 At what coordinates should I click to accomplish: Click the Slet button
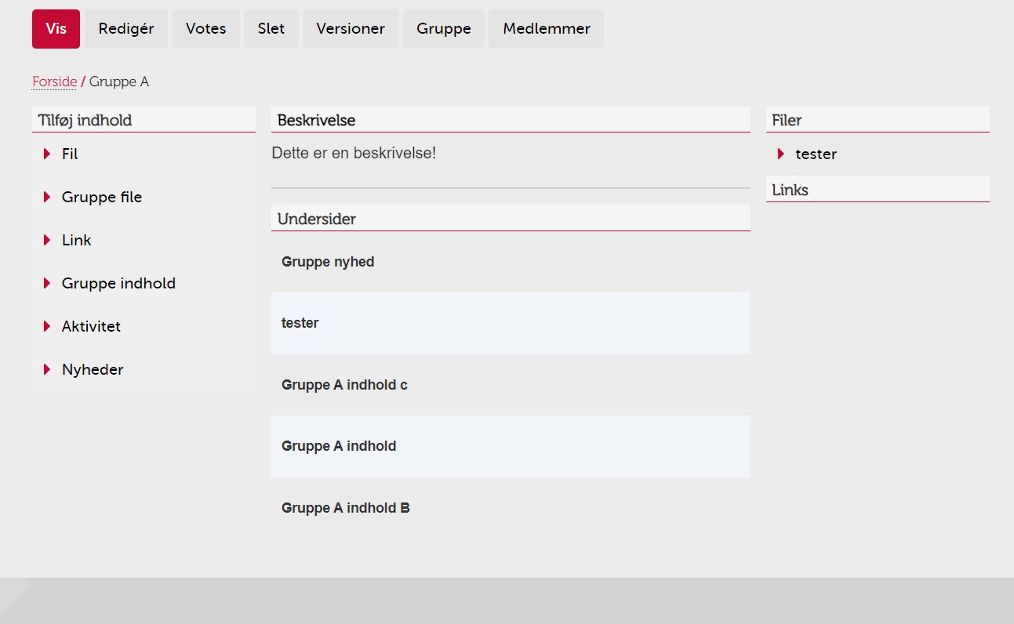tap(271, 28)
